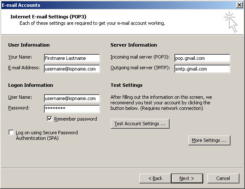This screenshot has height=189, width=245.
Task: Close the E-mail Accounts dialog
Action: tap(239, 5)
